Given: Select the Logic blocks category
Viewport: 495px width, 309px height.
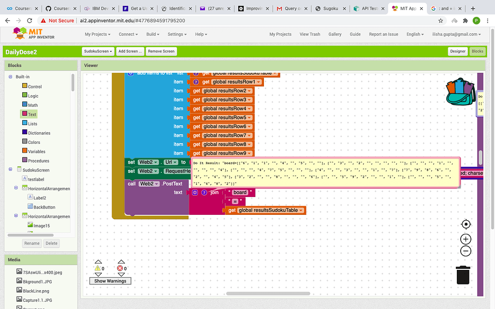Looking at the screenshot, I should coord(30,96).
